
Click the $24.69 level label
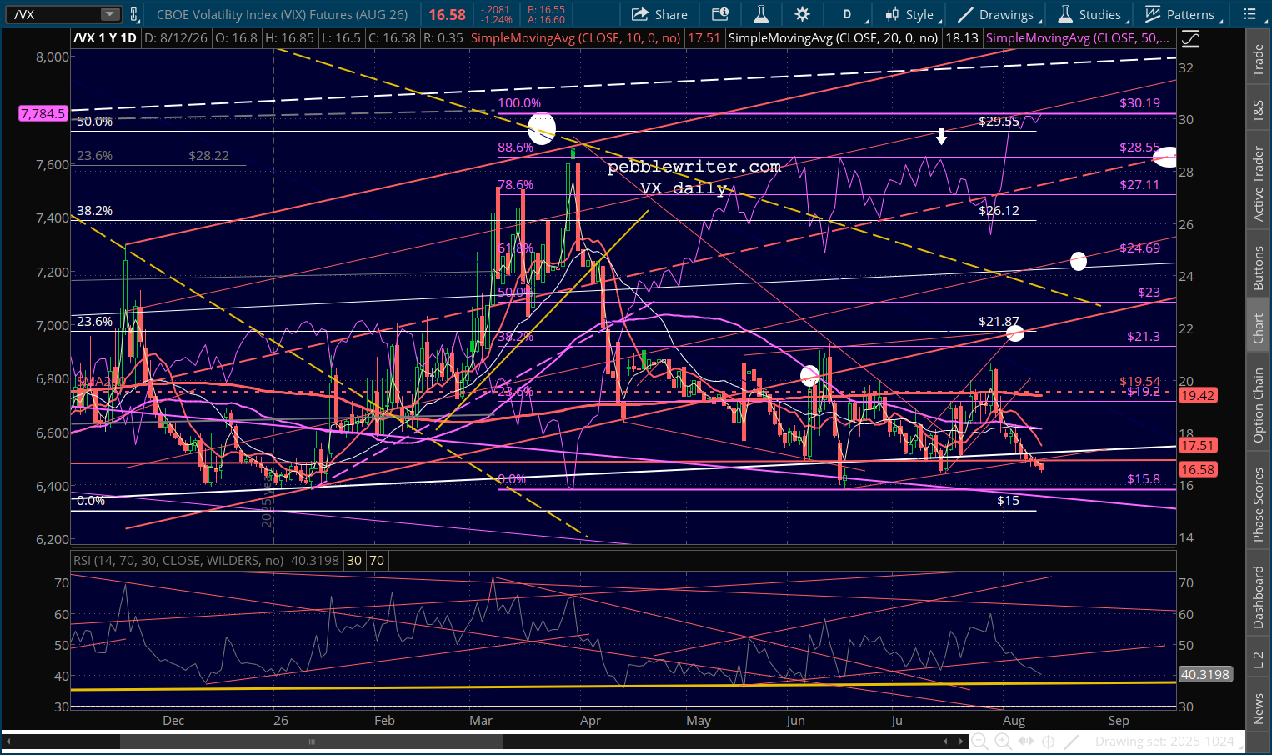coord(1139,248)
